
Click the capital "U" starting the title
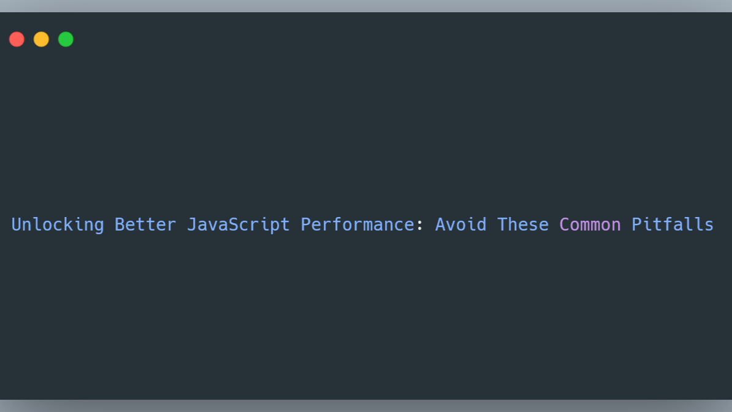[17, 224]
